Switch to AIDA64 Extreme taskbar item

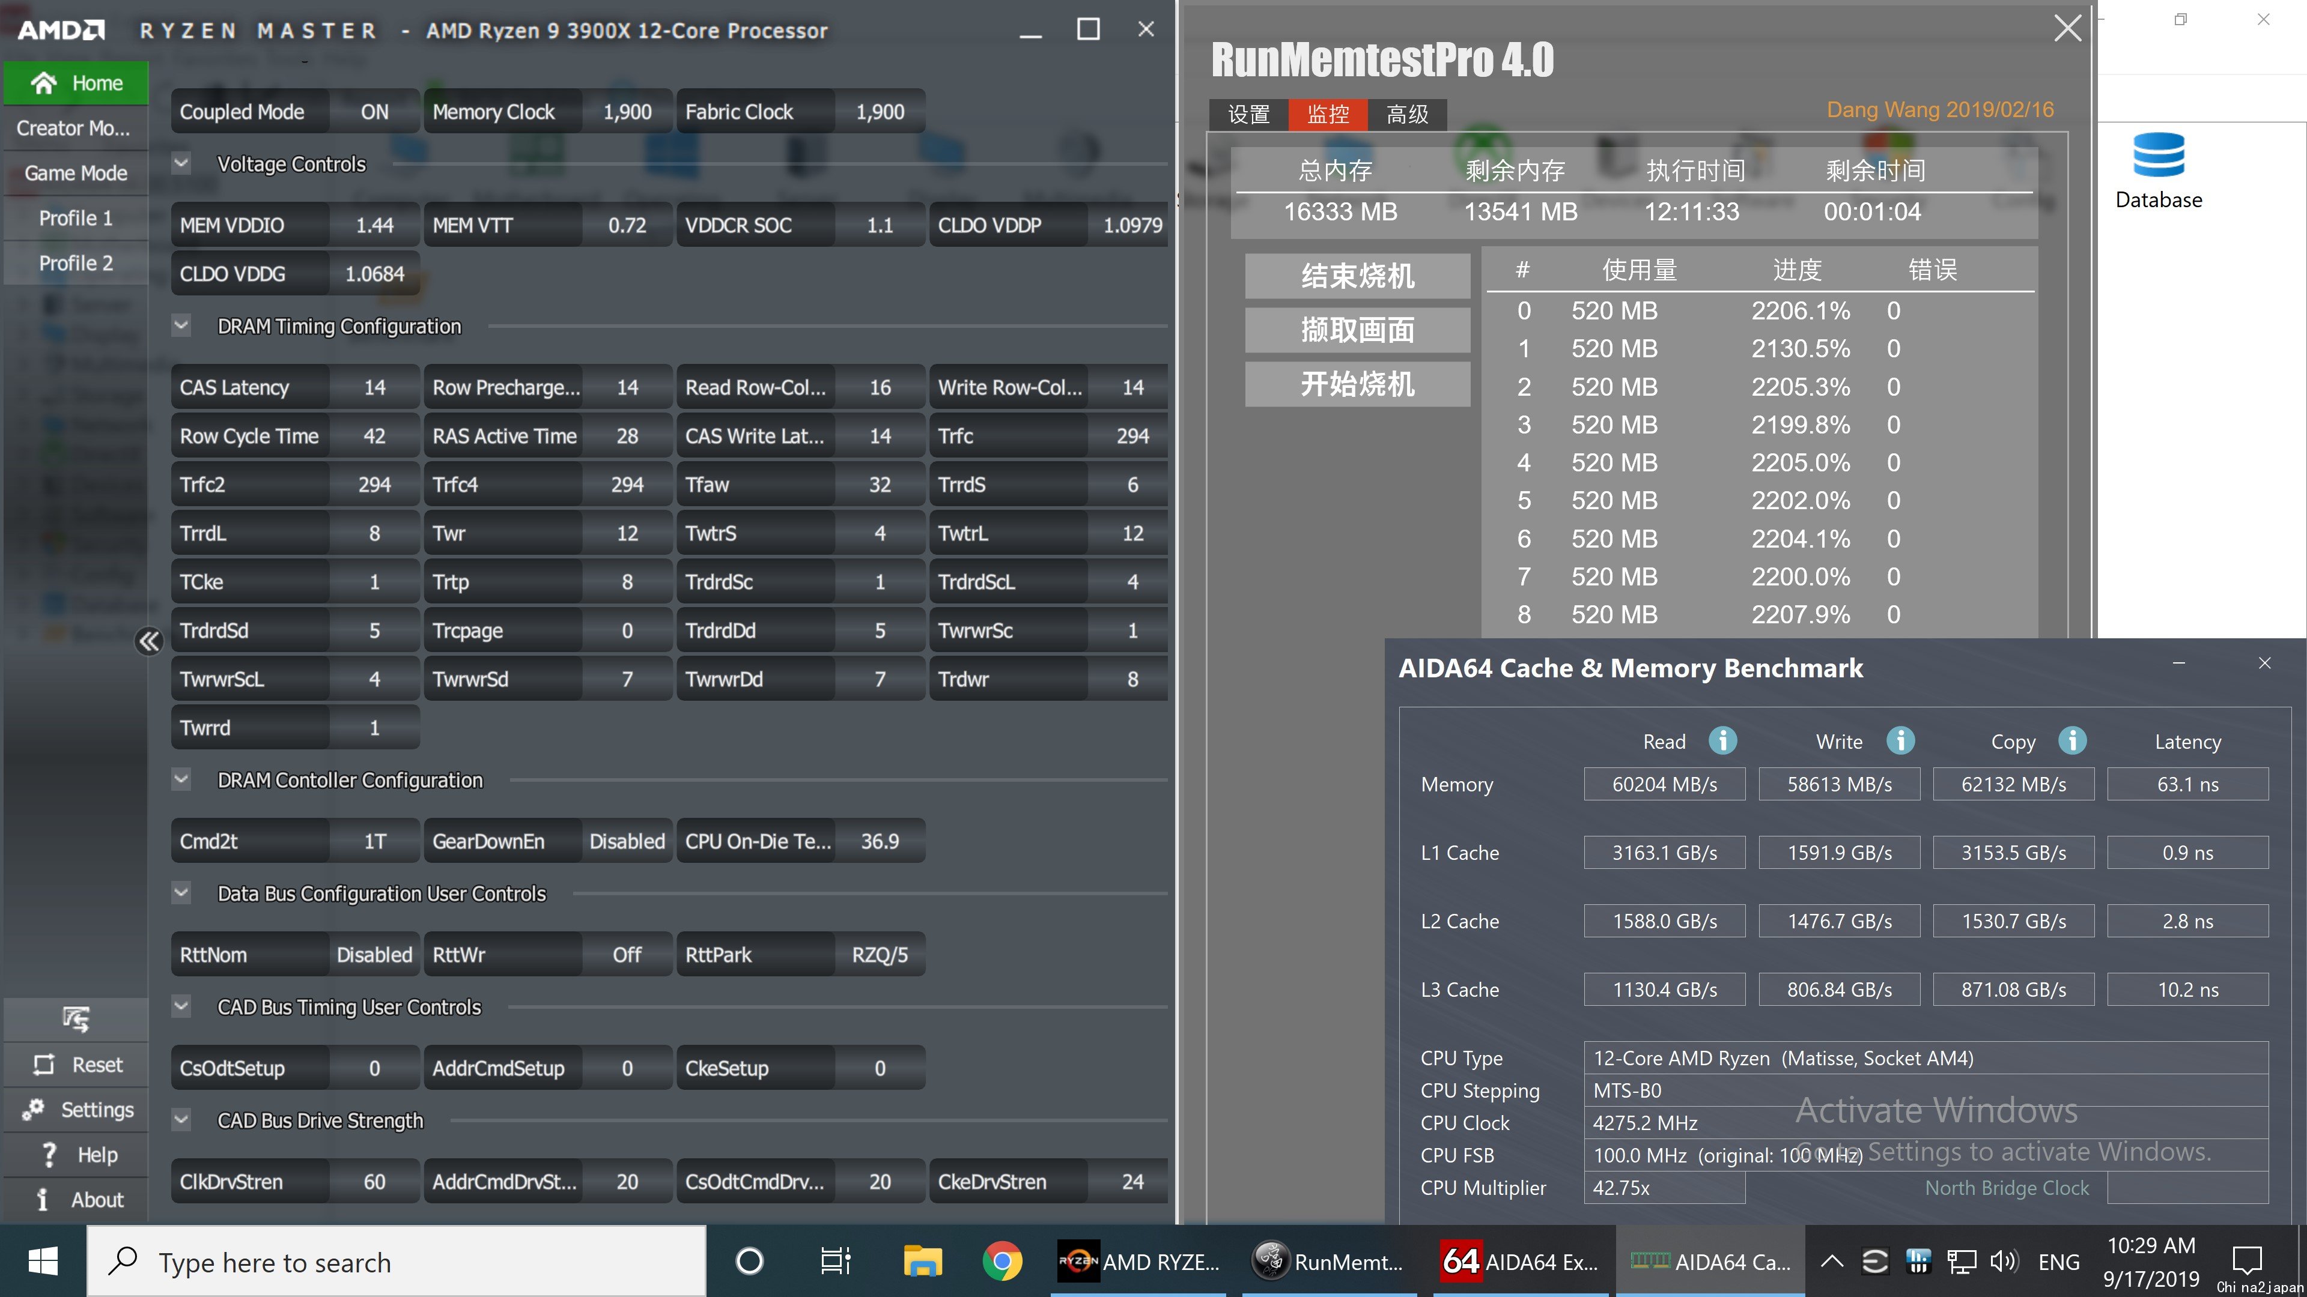click(x=1521, y=1261)
